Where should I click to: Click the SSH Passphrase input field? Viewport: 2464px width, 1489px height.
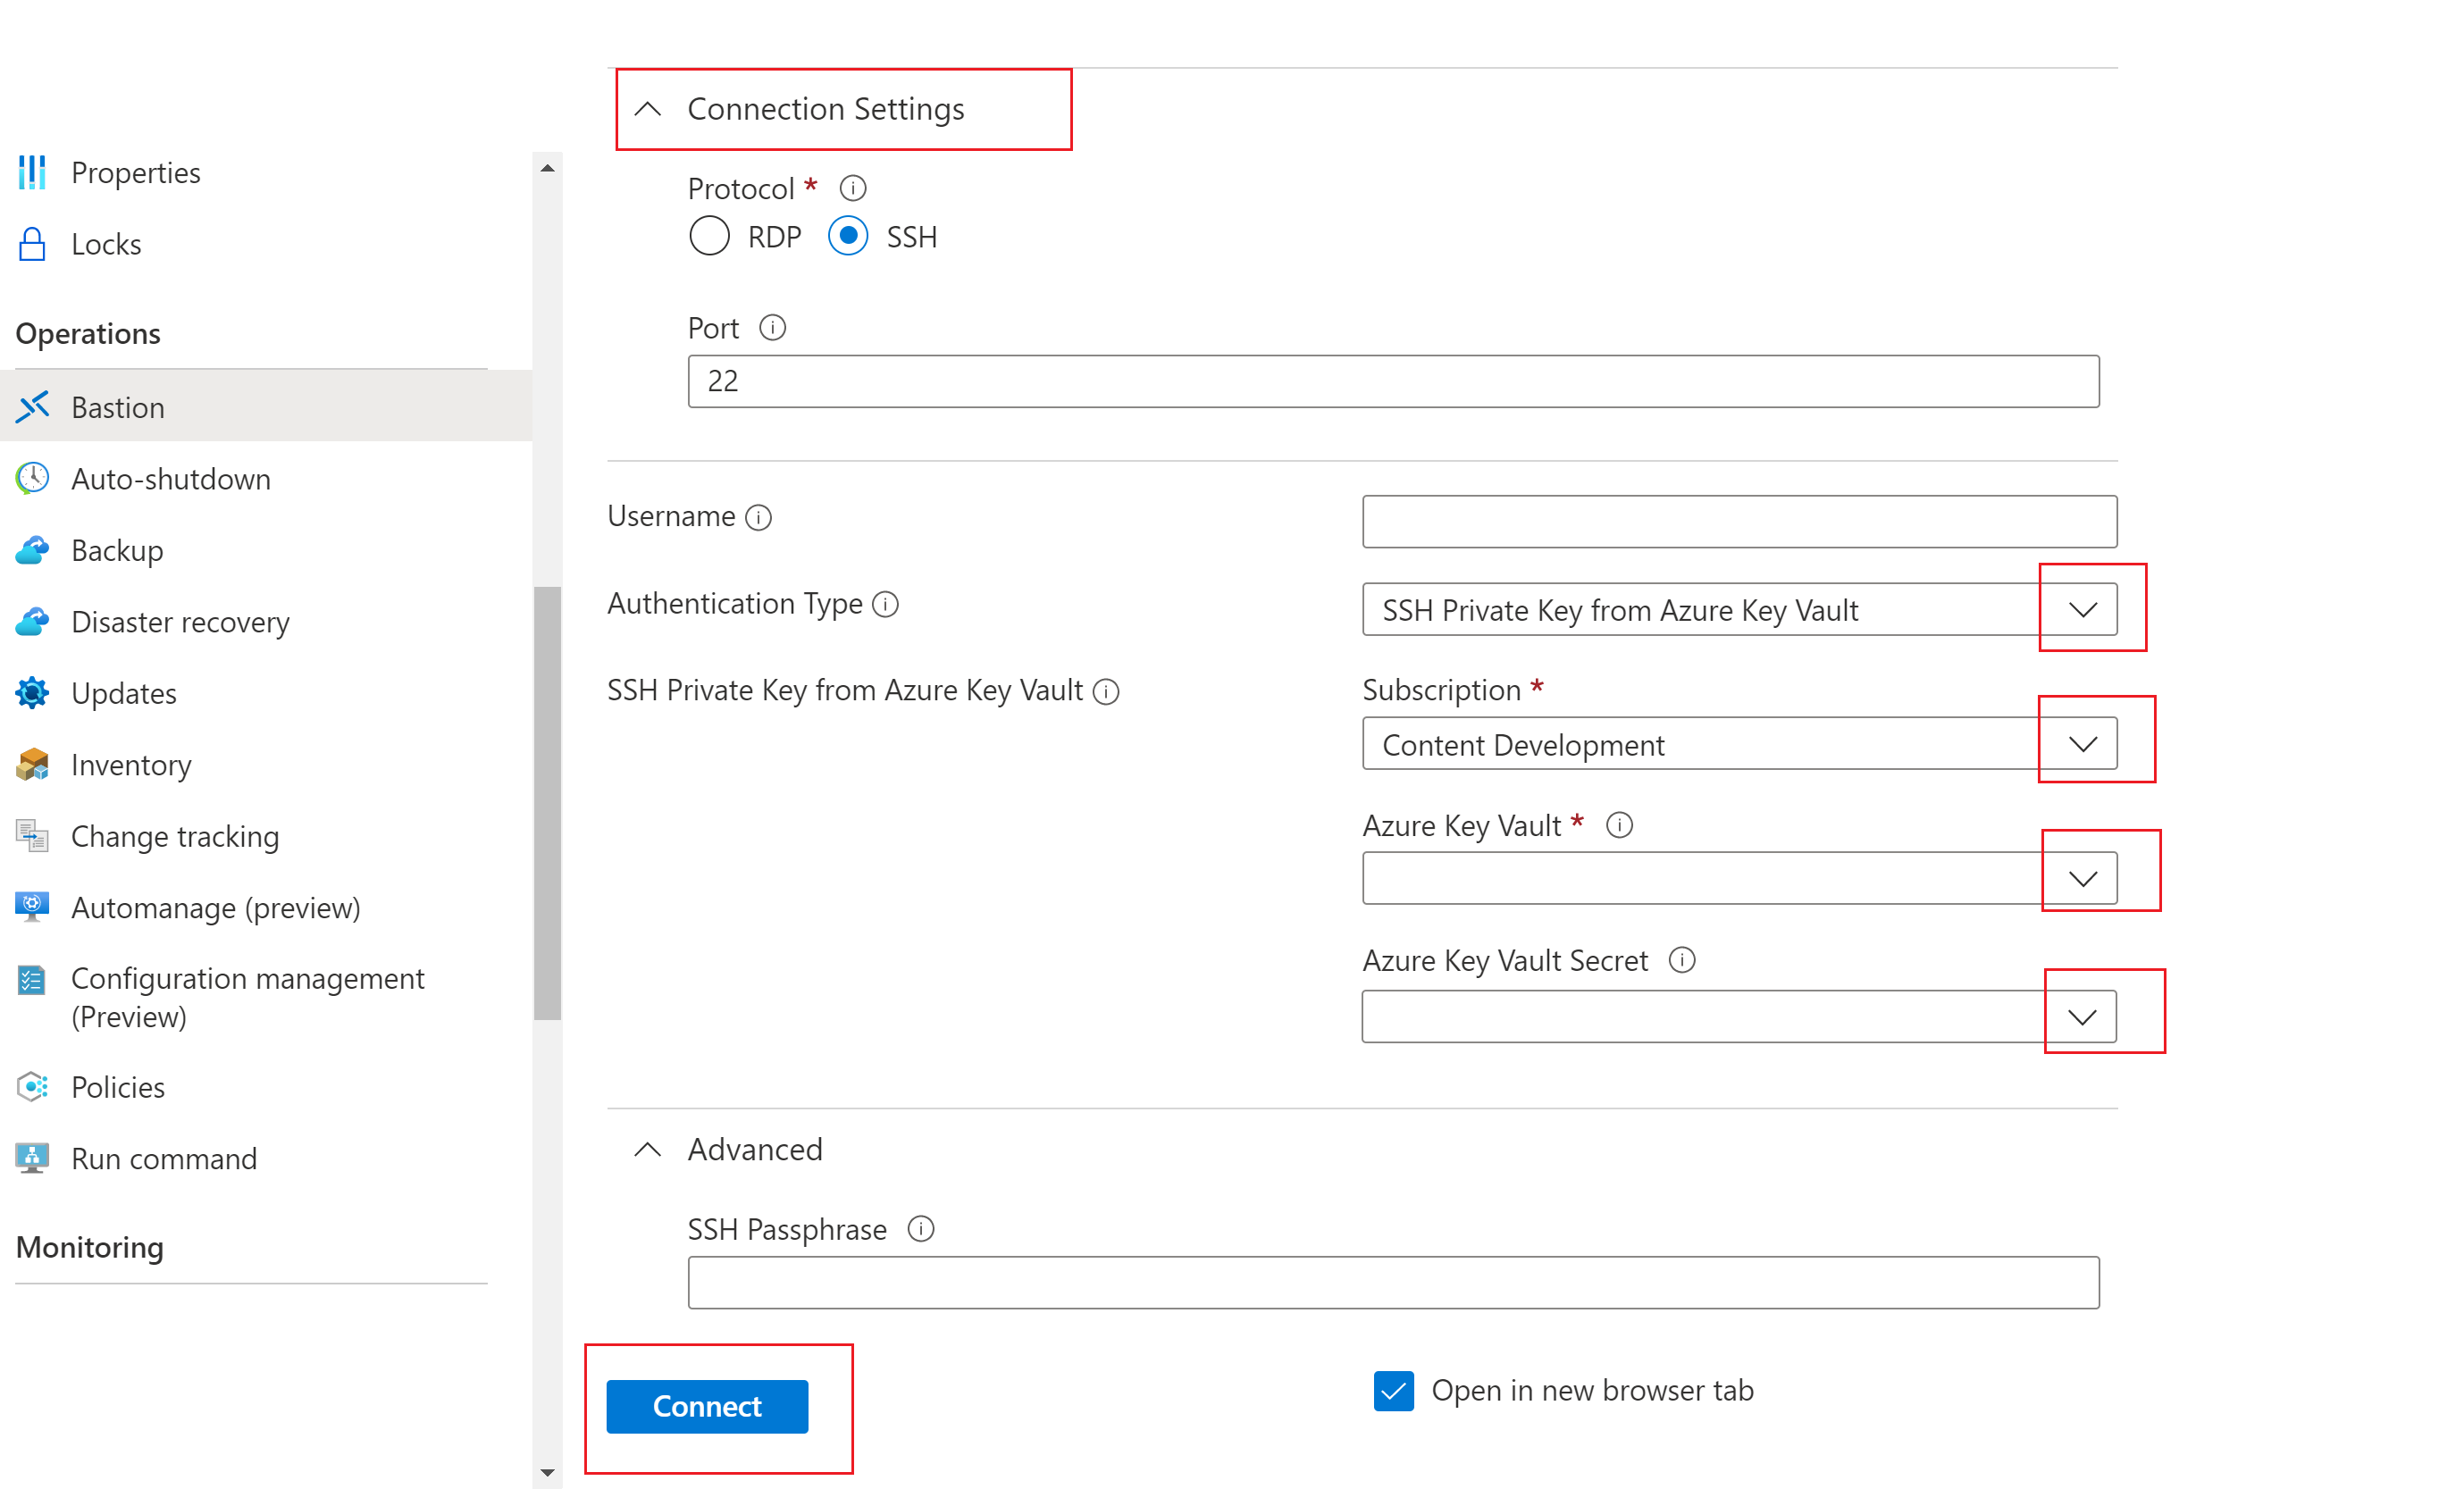[x=1394, y=1283]
